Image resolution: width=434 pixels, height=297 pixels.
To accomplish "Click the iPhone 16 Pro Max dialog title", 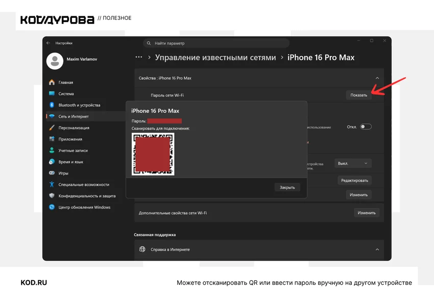I will 155,111.
